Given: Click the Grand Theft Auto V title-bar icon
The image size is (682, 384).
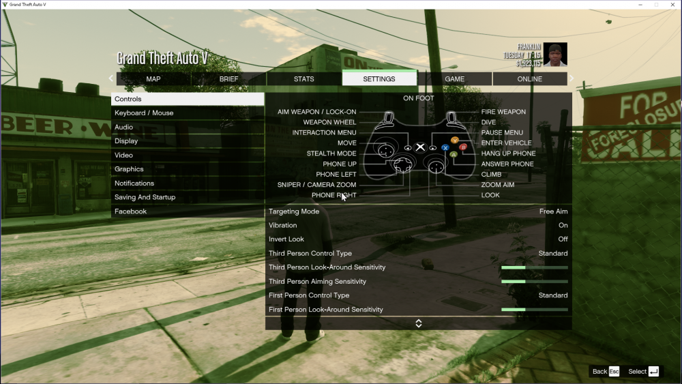Looking at the screenshot, I should tap(5, 4).
